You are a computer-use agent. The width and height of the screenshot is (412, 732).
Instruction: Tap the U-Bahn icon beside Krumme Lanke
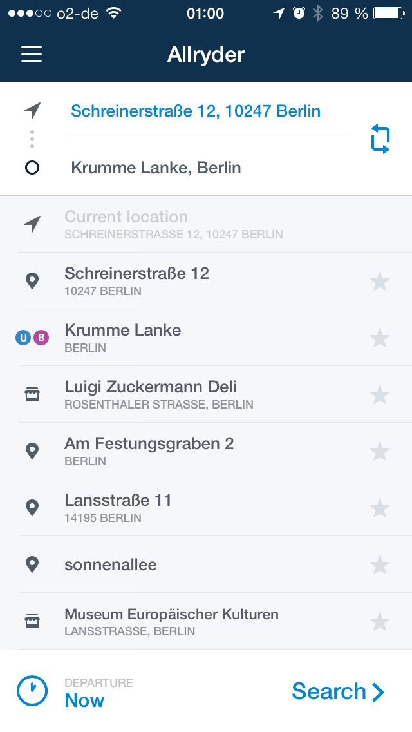23,338
